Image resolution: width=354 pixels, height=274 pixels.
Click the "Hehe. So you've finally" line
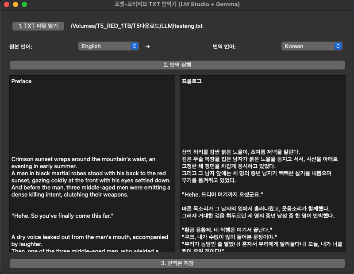pyautogui.click(x=63, y=216)
